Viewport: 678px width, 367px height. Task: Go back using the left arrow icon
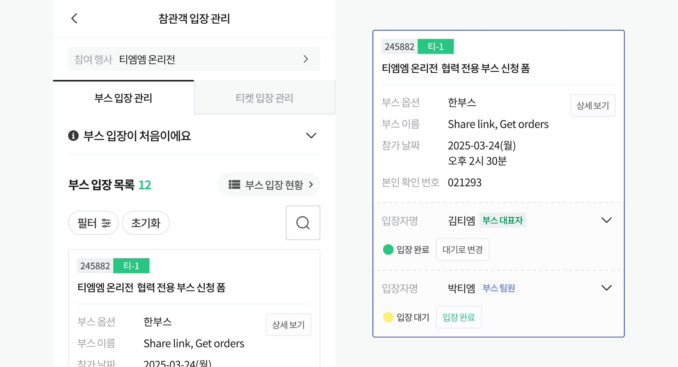tap(74, 19)
